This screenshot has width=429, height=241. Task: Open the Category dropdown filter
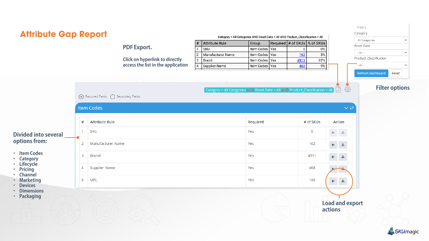[x=381, y=40]
